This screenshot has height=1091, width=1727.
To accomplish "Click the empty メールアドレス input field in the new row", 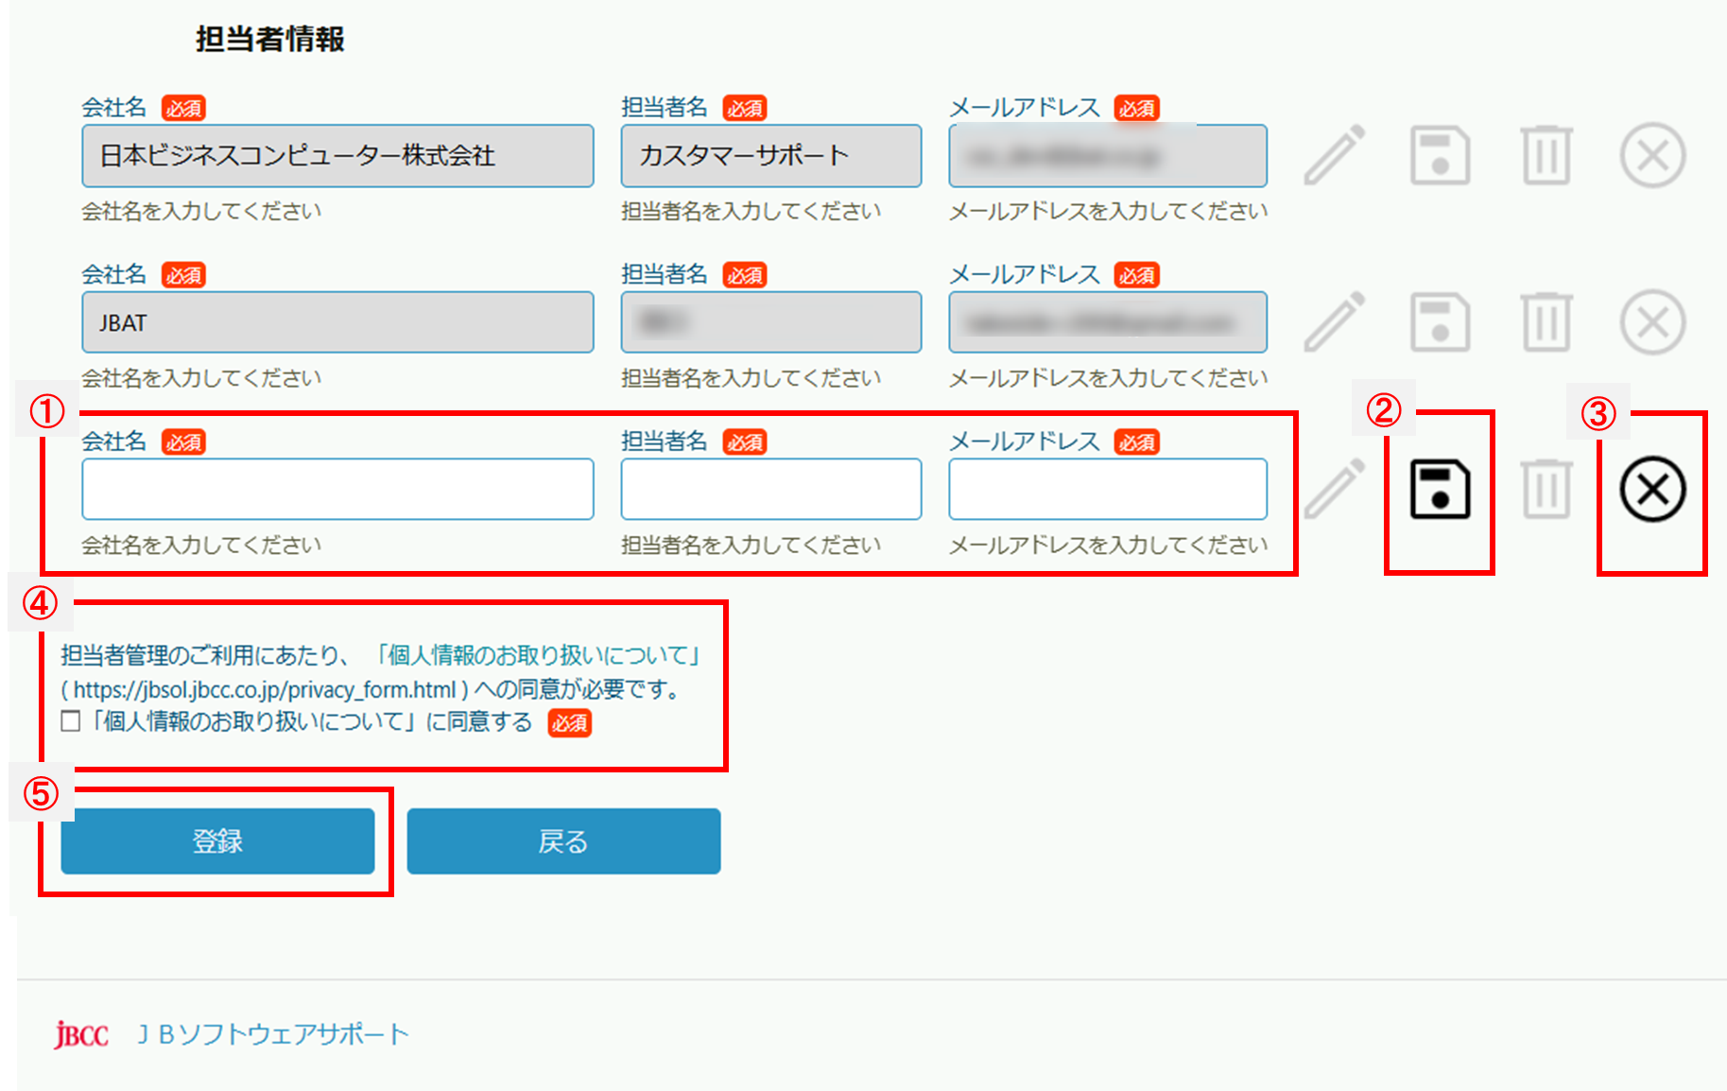I will pyautogui.click(x=1108, y=489).
